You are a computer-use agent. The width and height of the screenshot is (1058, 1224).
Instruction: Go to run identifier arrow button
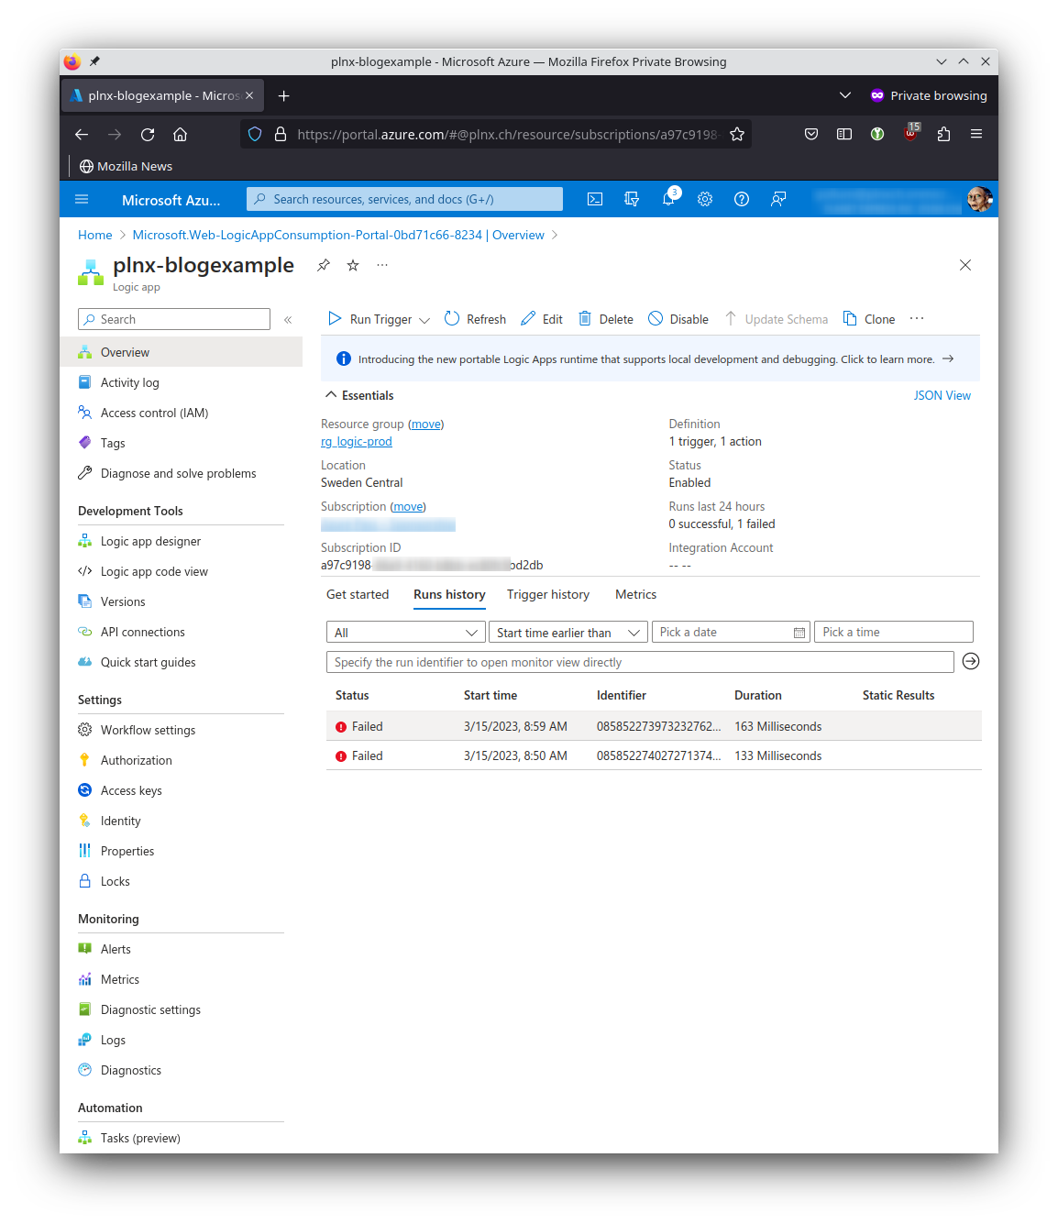(971, 662)
